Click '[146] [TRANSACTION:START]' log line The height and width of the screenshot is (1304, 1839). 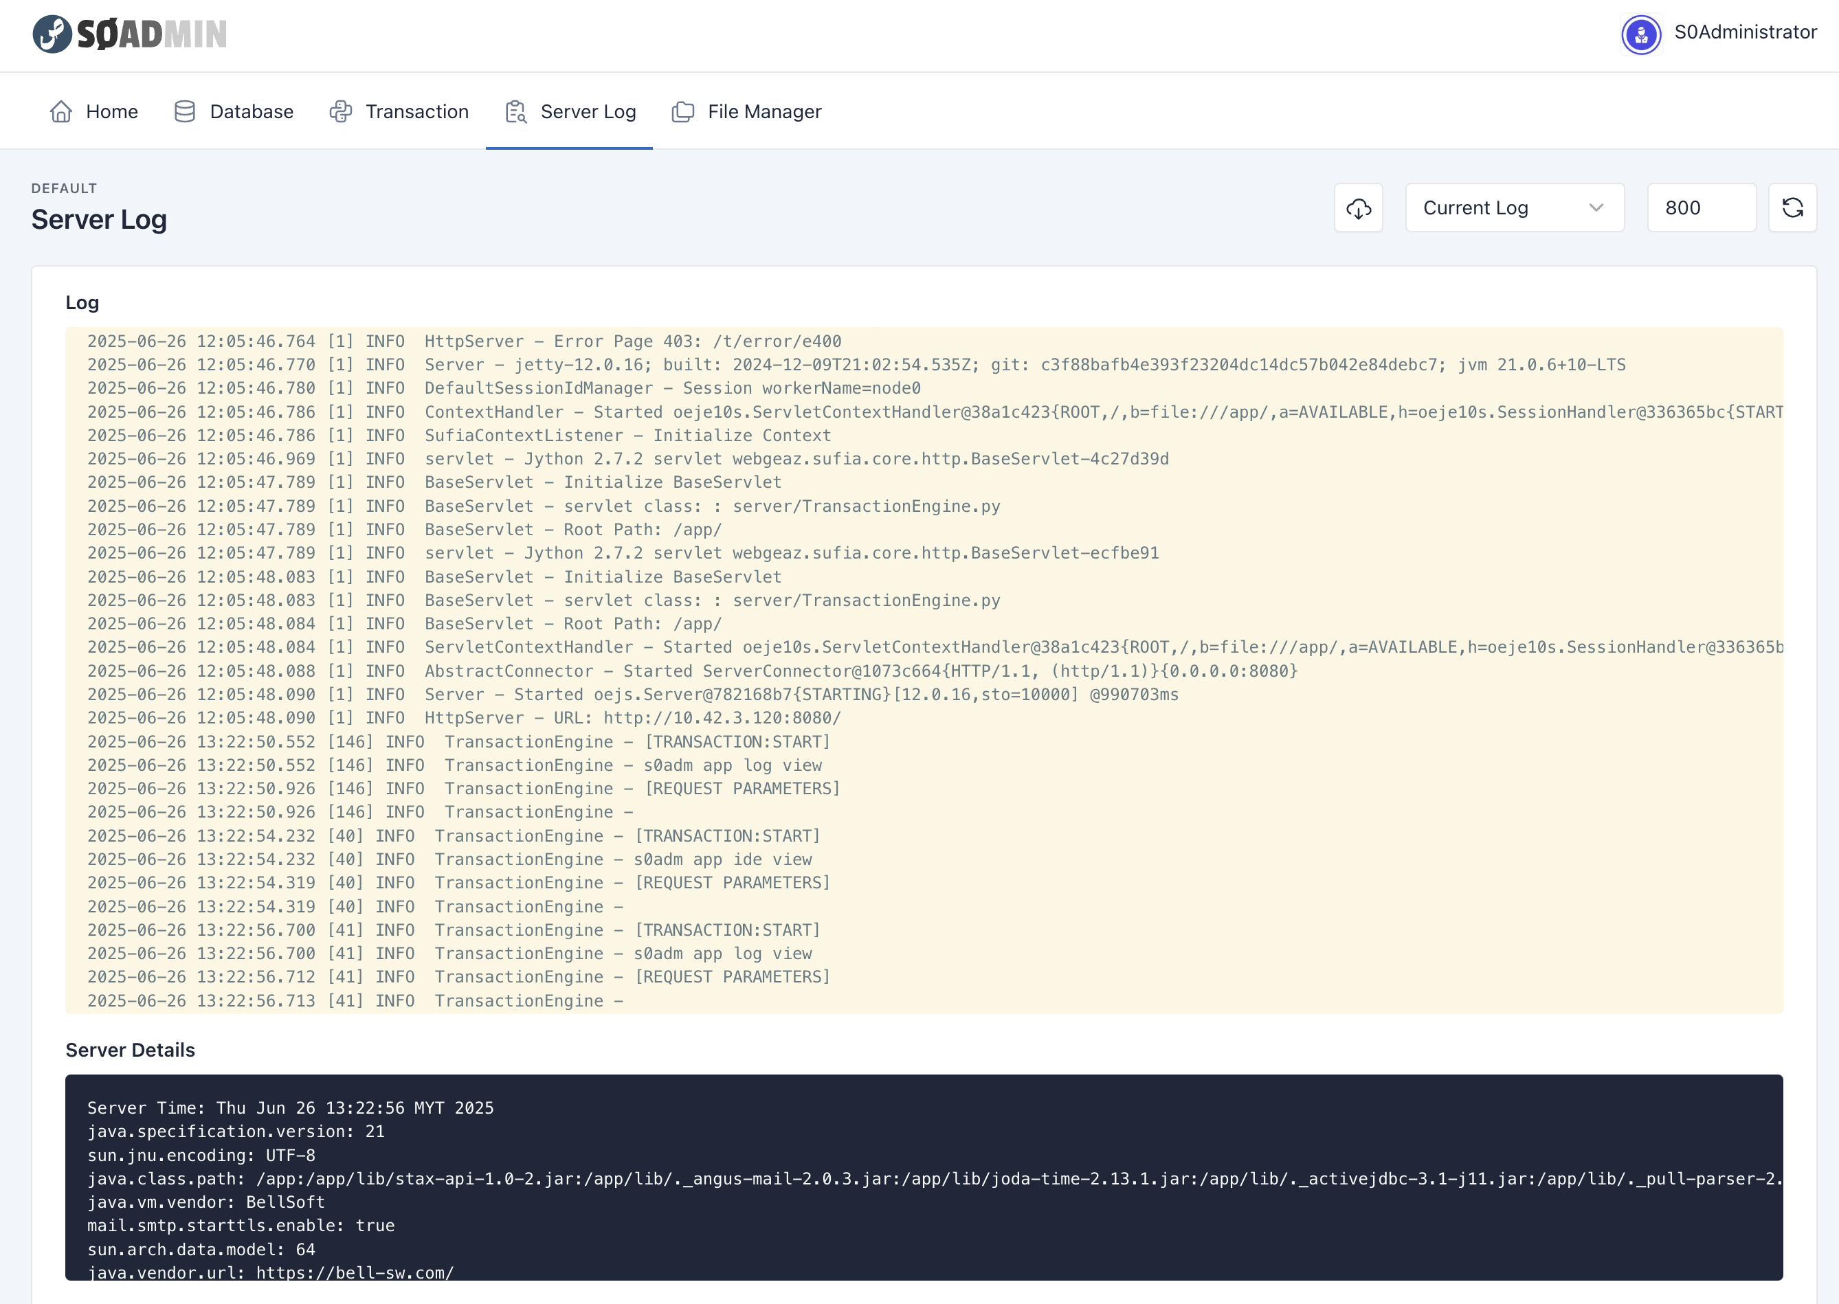458,742
